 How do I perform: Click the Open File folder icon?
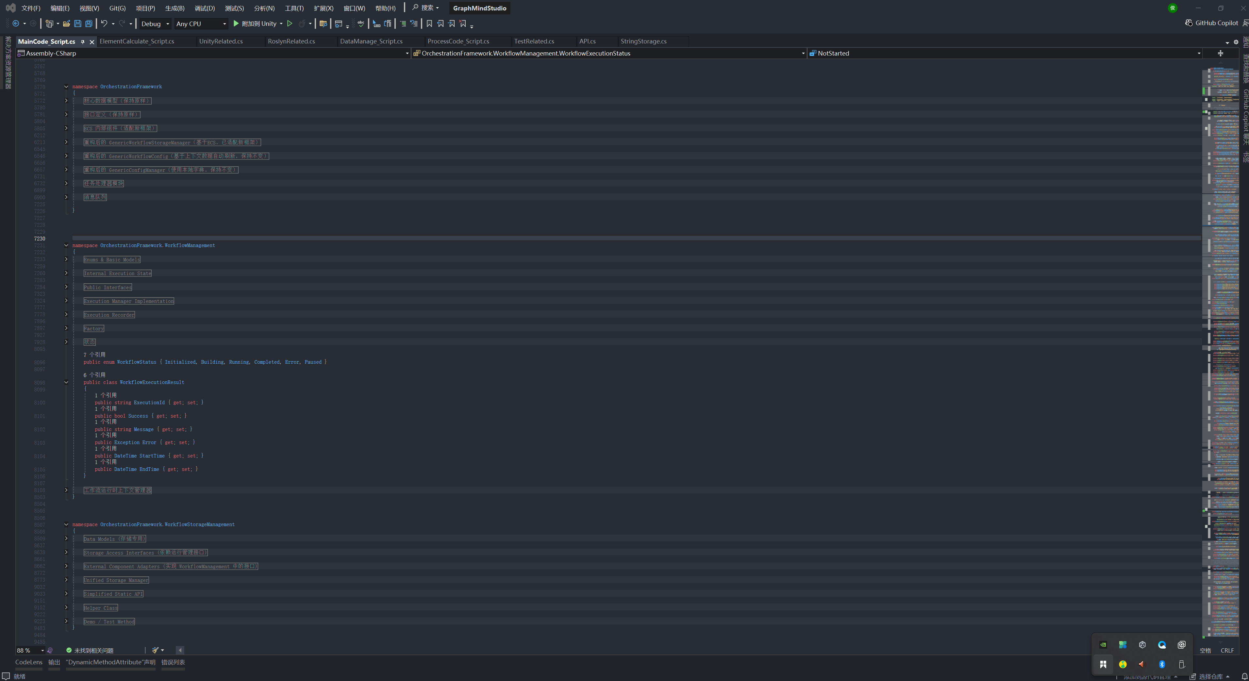[66, 23]
